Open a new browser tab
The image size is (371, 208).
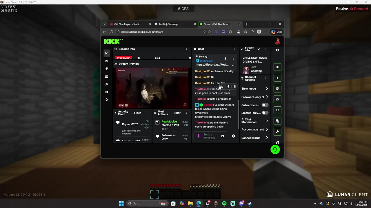[x=247, y=24]
